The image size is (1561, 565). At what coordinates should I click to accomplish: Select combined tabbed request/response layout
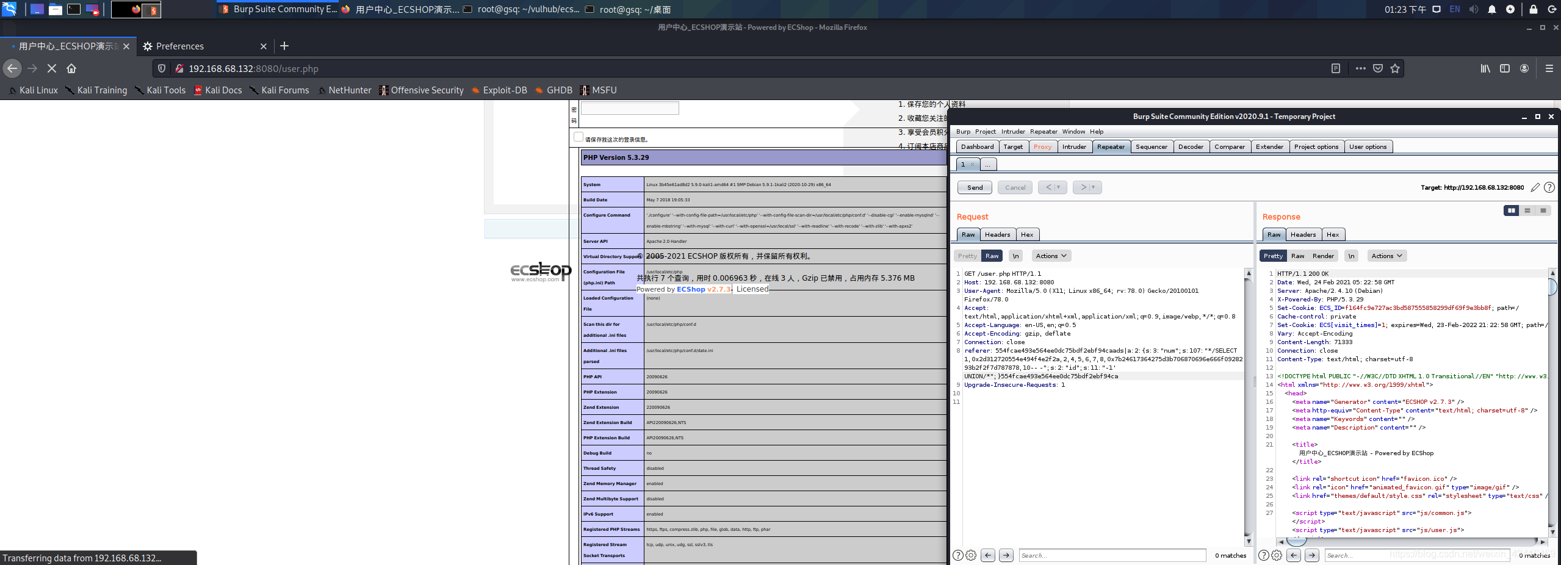point(1543,211)
